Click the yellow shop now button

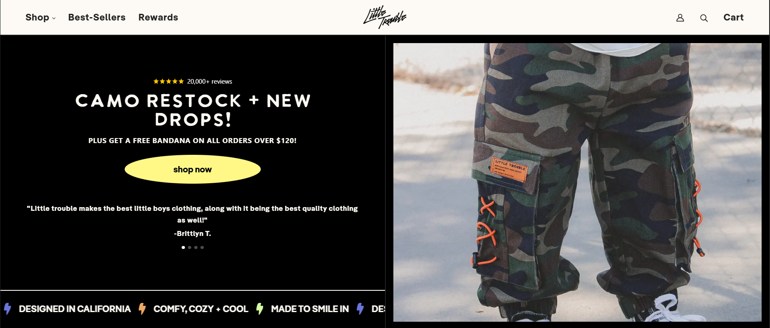point(192,169)
